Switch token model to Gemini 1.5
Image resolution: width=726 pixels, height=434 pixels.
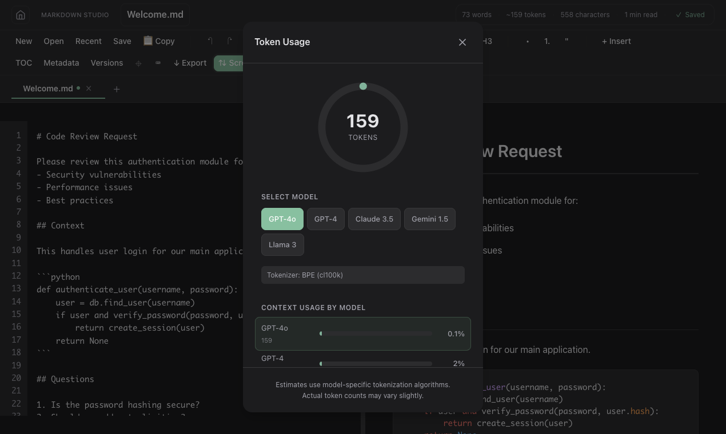pyautogui.click(x=429, y=219)
